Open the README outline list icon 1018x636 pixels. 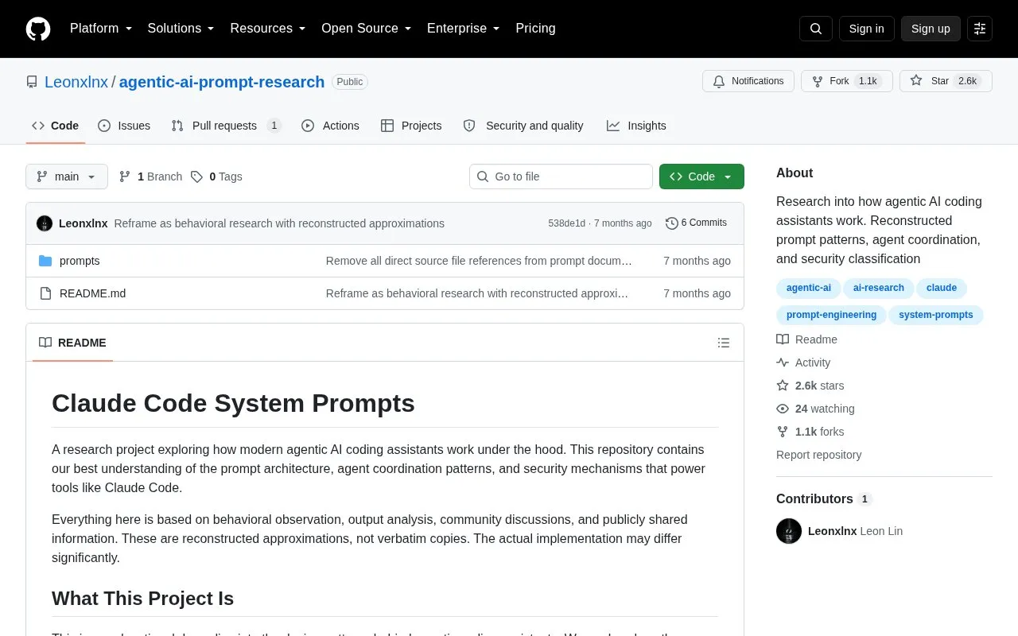pos(724,343)
